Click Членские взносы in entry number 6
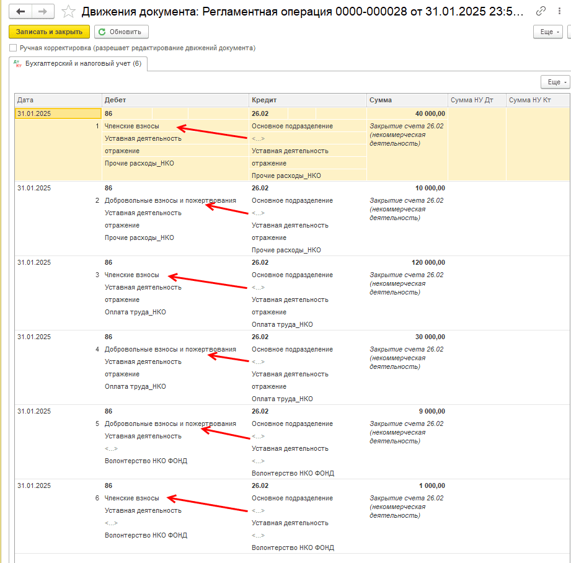Image resolution: width=571 pixels, height=563 pixels. [x=131, y=498]
